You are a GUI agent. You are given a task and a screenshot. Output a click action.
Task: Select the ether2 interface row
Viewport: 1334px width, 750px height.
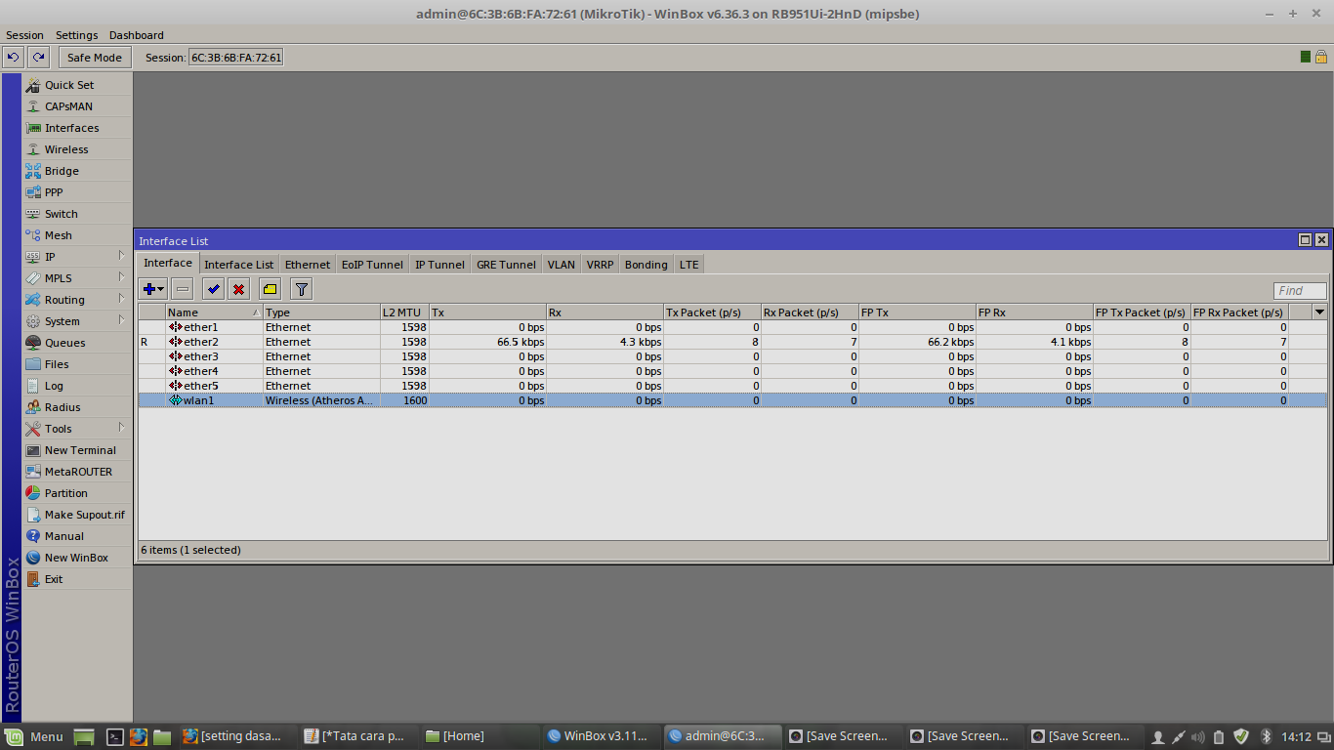coord(732,342)
